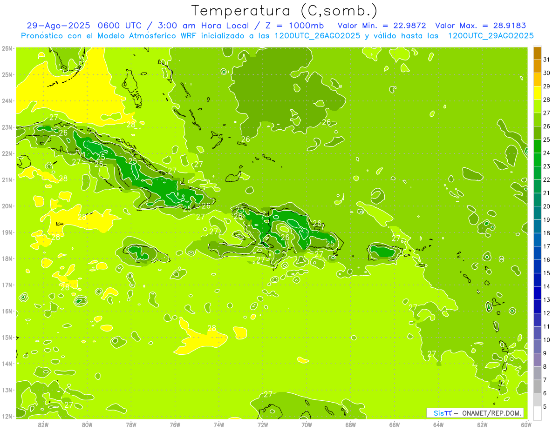Click the color scale label '10'
The width and height of the screenshot is (559, 431).
pyautogui.click(x=546, y=340)
